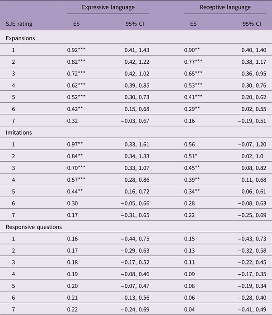Click the 95% CI subheader under Receptive language
Viewport: 272px width, 315px height.
[248, 23]
